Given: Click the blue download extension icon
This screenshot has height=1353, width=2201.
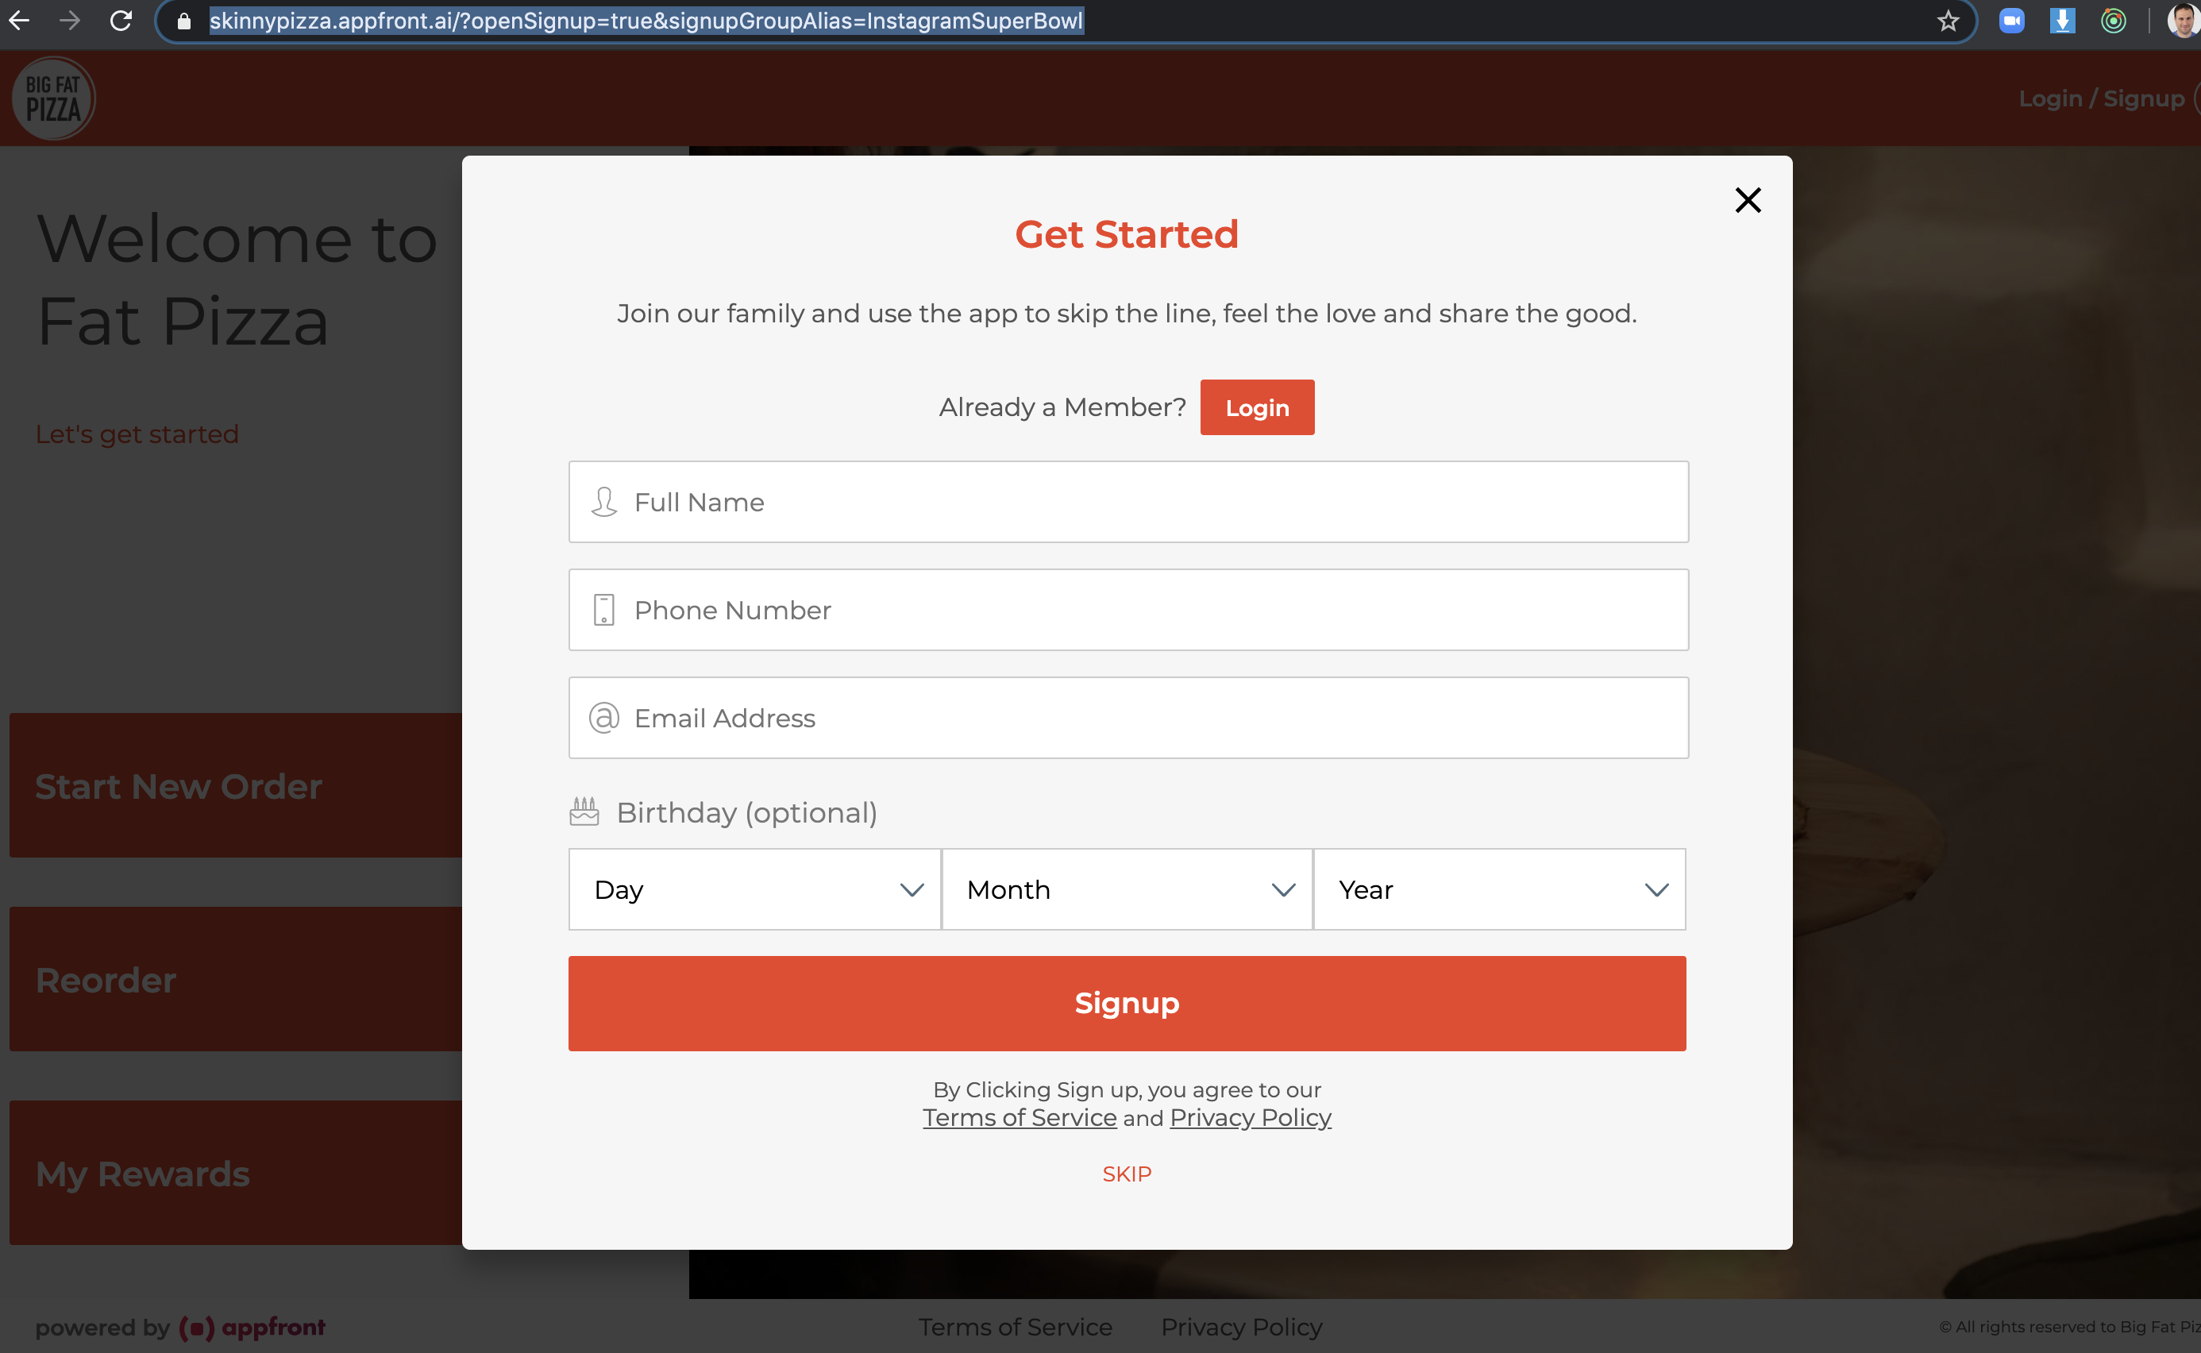Looking at the screenshot, I should pyautogui.click(x=2062, y=21).
